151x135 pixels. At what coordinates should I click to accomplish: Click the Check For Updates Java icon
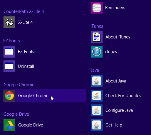click(97, 96)
